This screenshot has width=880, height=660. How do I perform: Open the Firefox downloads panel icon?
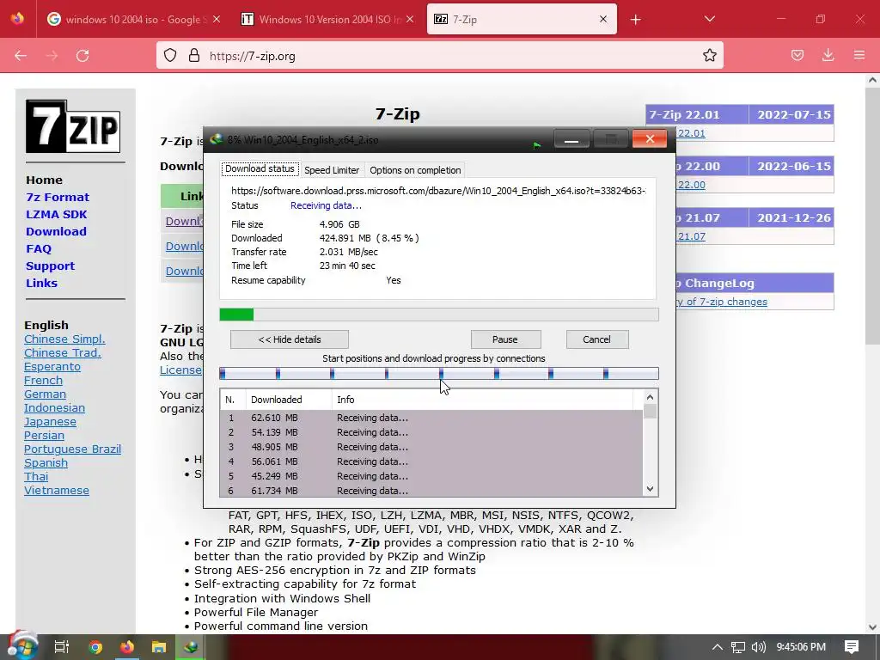[828, 55]
